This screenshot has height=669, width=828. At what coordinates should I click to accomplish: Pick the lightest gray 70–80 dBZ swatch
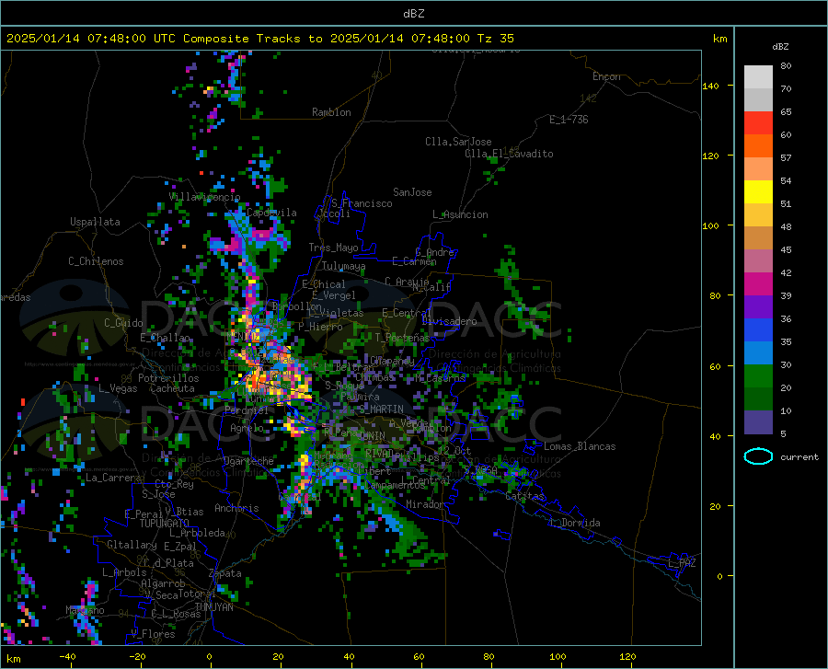pos(758,77)
